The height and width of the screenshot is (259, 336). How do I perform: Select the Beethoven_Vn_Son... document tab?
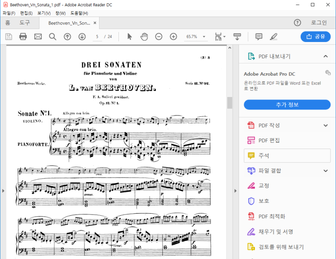tap(69, 23)
